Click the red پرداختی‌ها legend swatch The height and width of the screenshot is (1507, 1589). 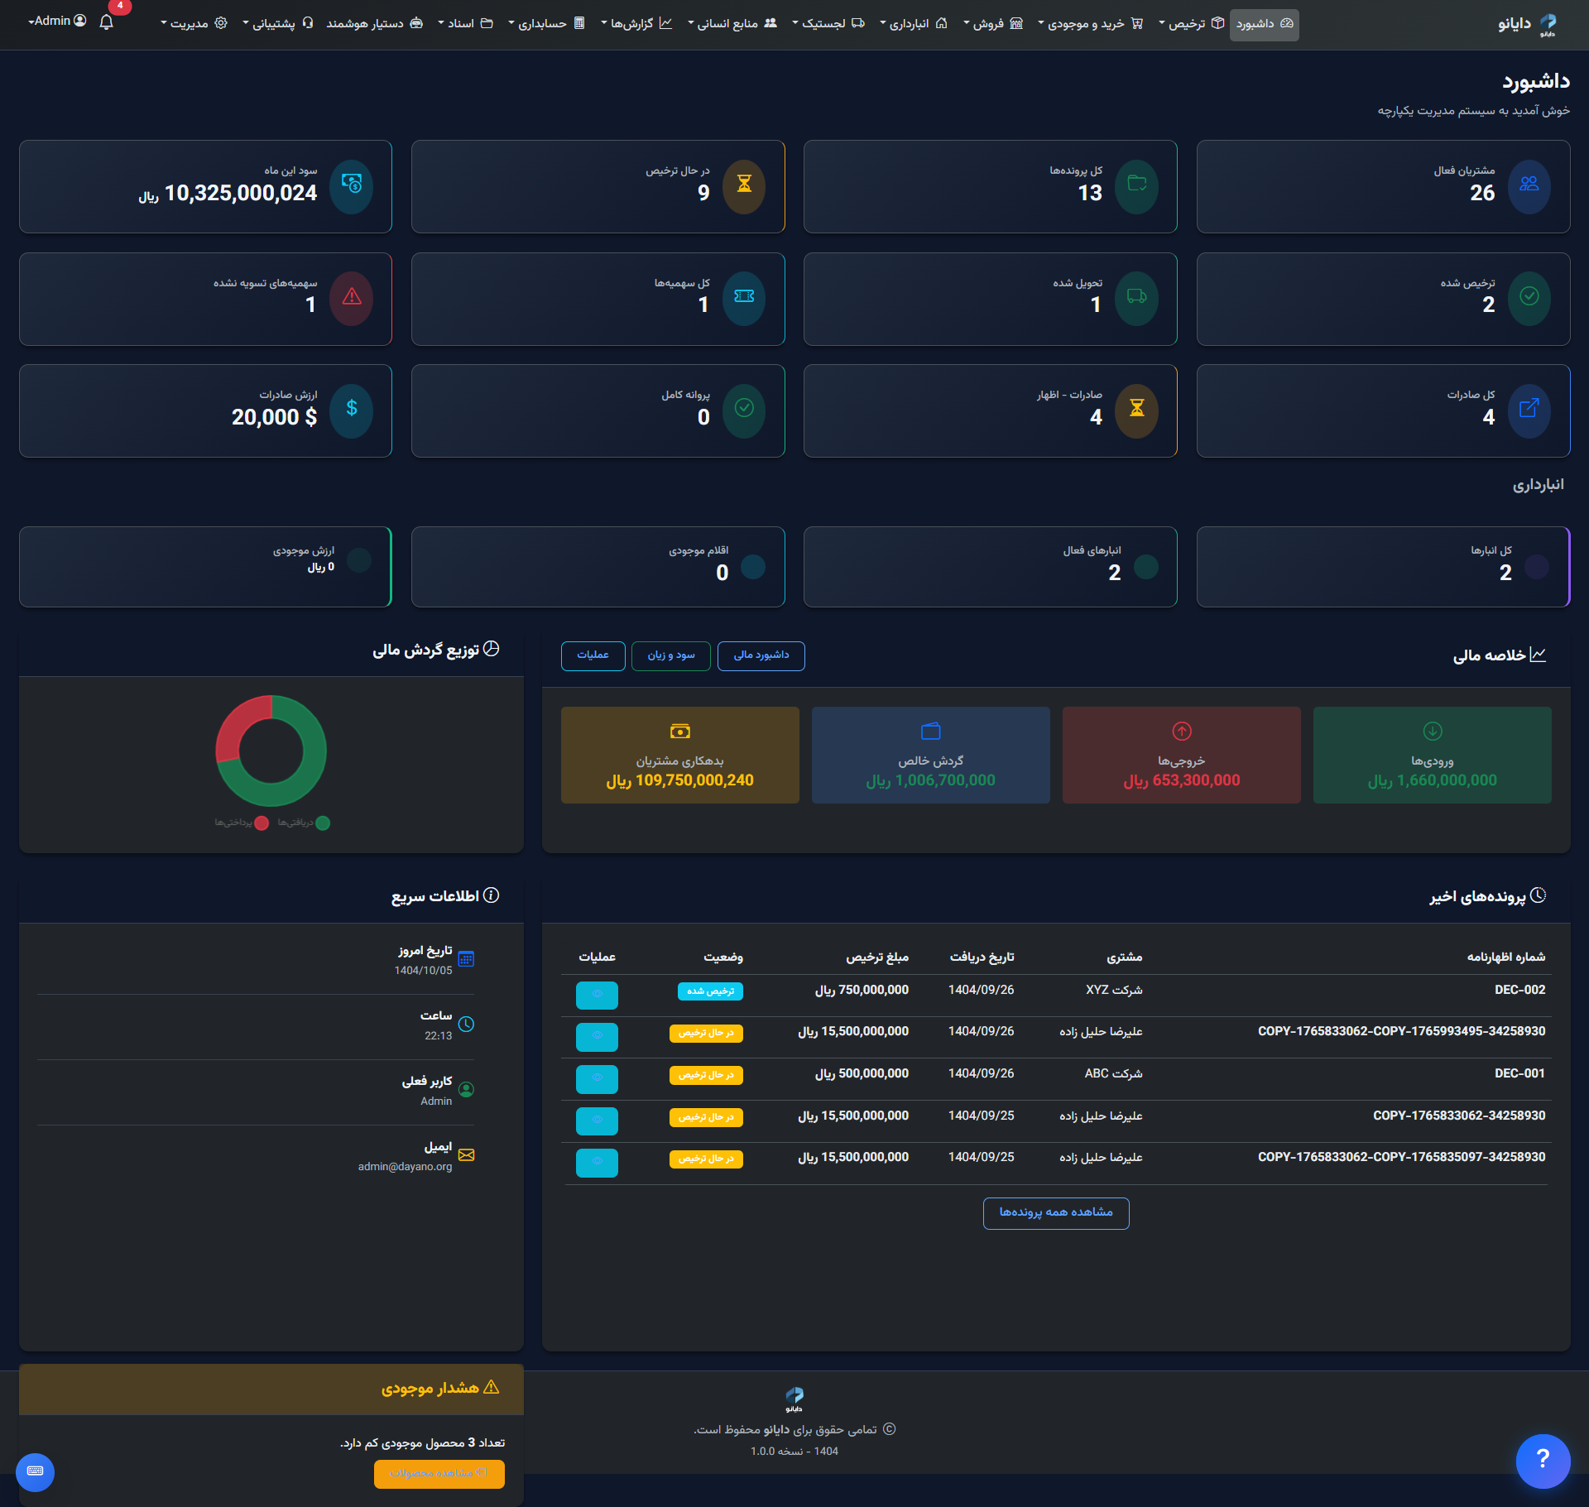click(262, 823)
